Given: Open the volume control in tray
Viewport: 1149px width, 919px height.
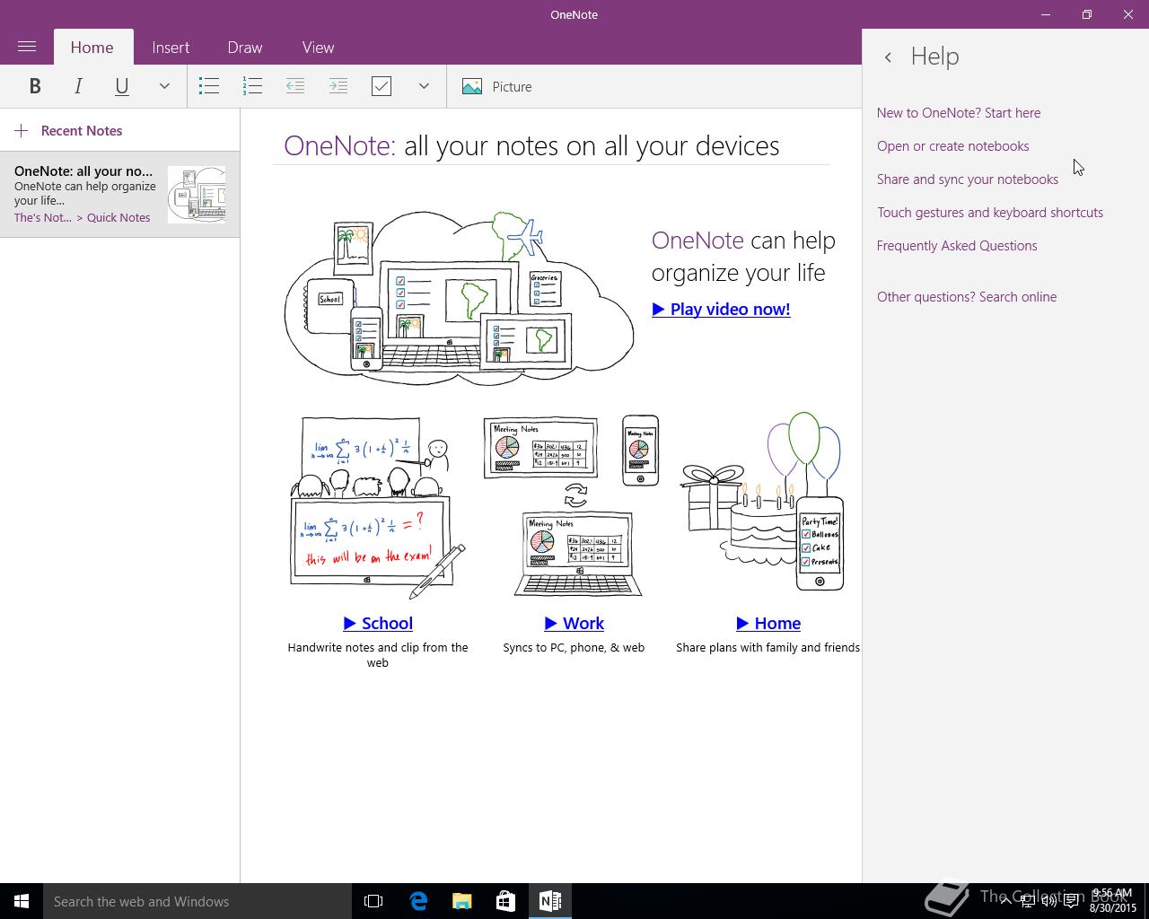Looking at the screenshot, I should (1048, 901).
